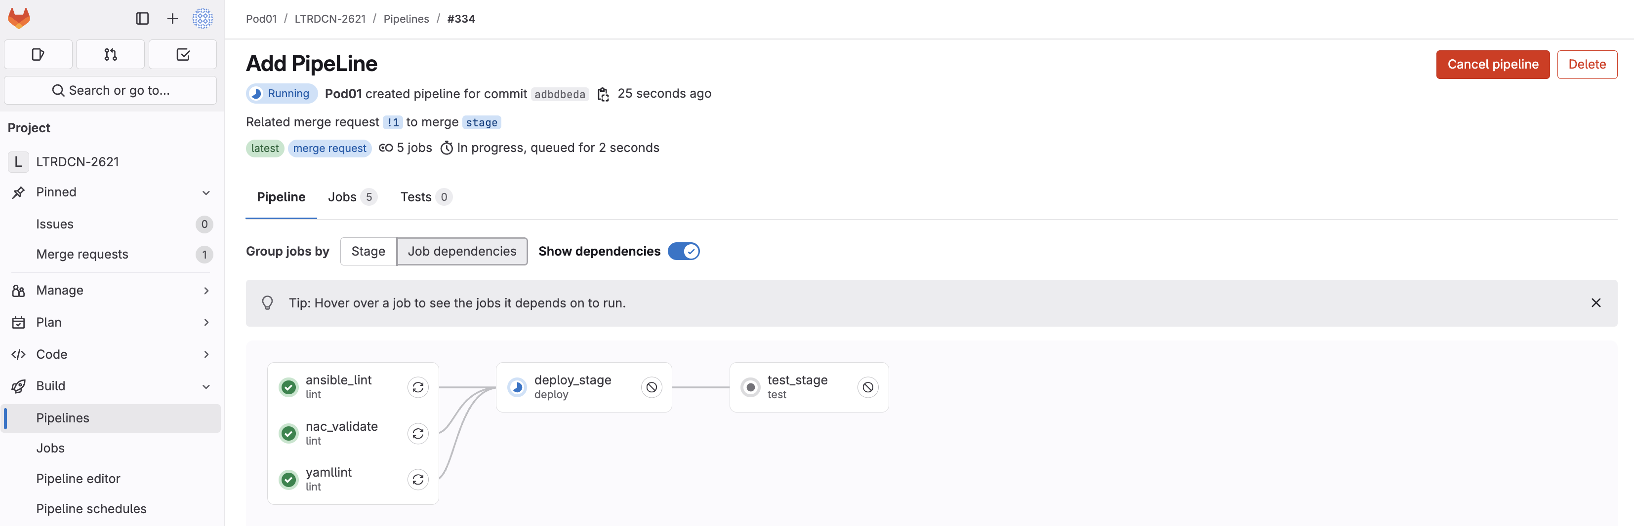This screenshot has height=526, width=1634.
Task: Select Job dependencies grouping
Action: pyautogui.click(x=462, y=252)
